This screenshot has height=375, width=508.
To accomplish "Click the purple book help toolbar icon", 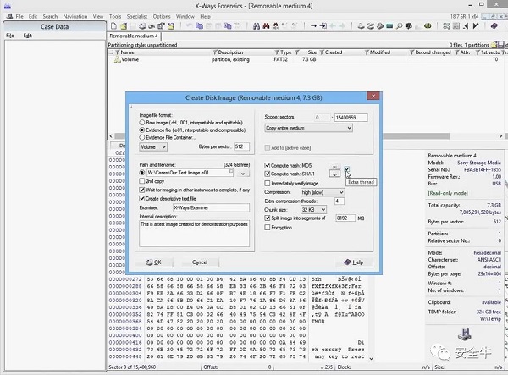I will coord(494,26).
